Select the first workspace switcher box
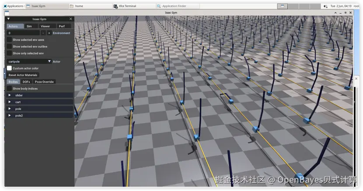 pos(283,6)
